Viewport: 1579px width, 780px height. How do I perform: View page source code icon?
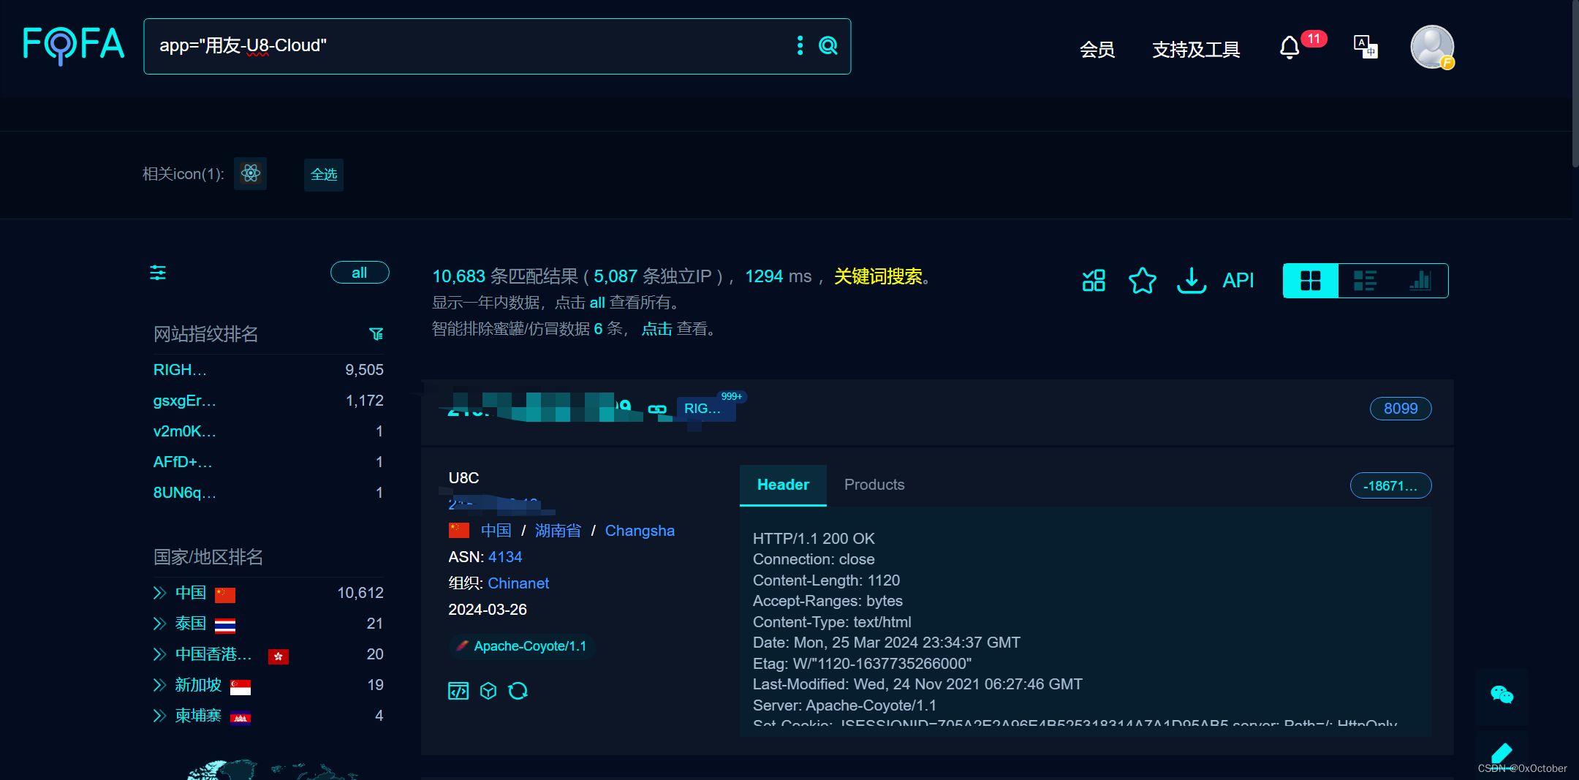point(458,691)
